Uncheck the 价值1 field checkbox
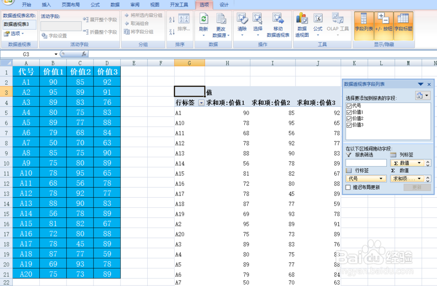 click(x=349, y=112)
